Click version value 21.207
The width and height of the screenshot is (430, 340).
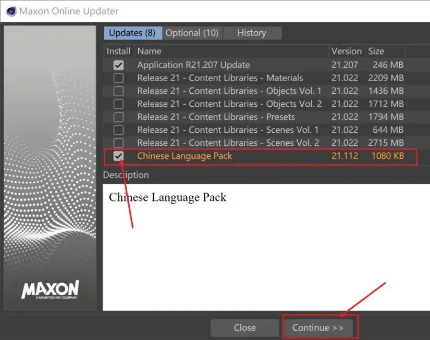pos(345,65)
